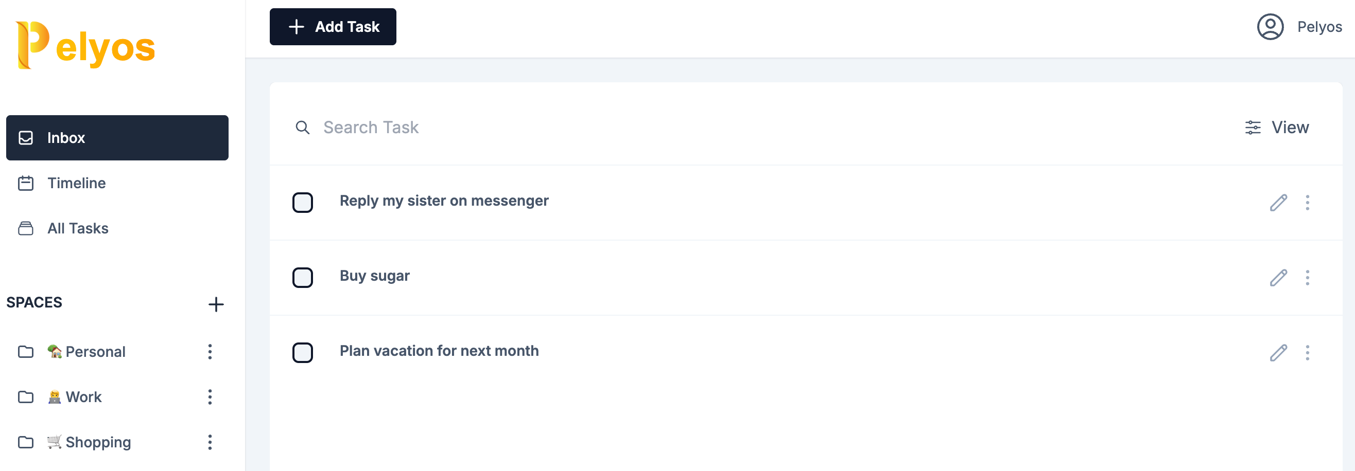Tick the Plan vacation for next month checkbox
Image resolution: width=1355 pixels, height=471 pixels.
click(x=303, y=352)
